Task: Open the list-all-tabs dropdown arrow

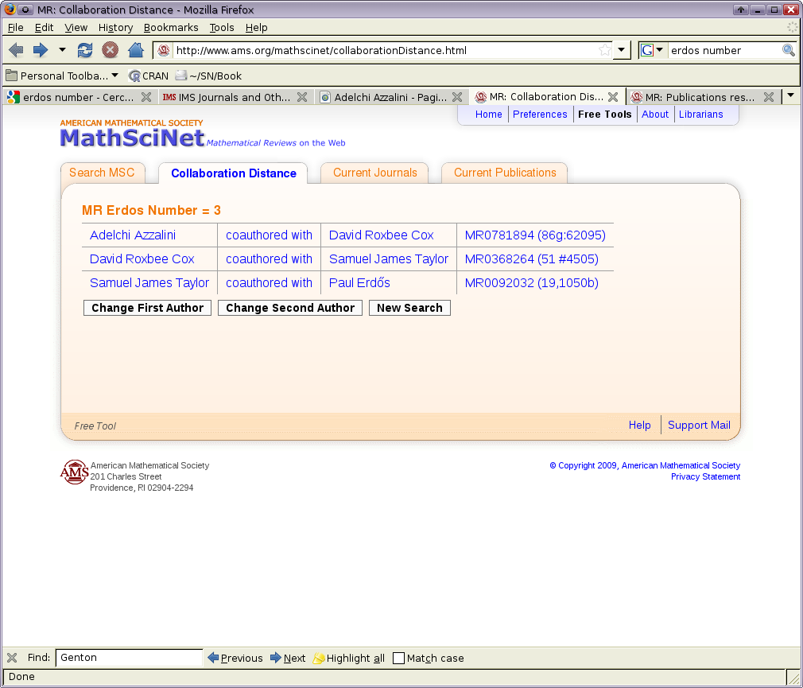Action: [x=791, y=95]
